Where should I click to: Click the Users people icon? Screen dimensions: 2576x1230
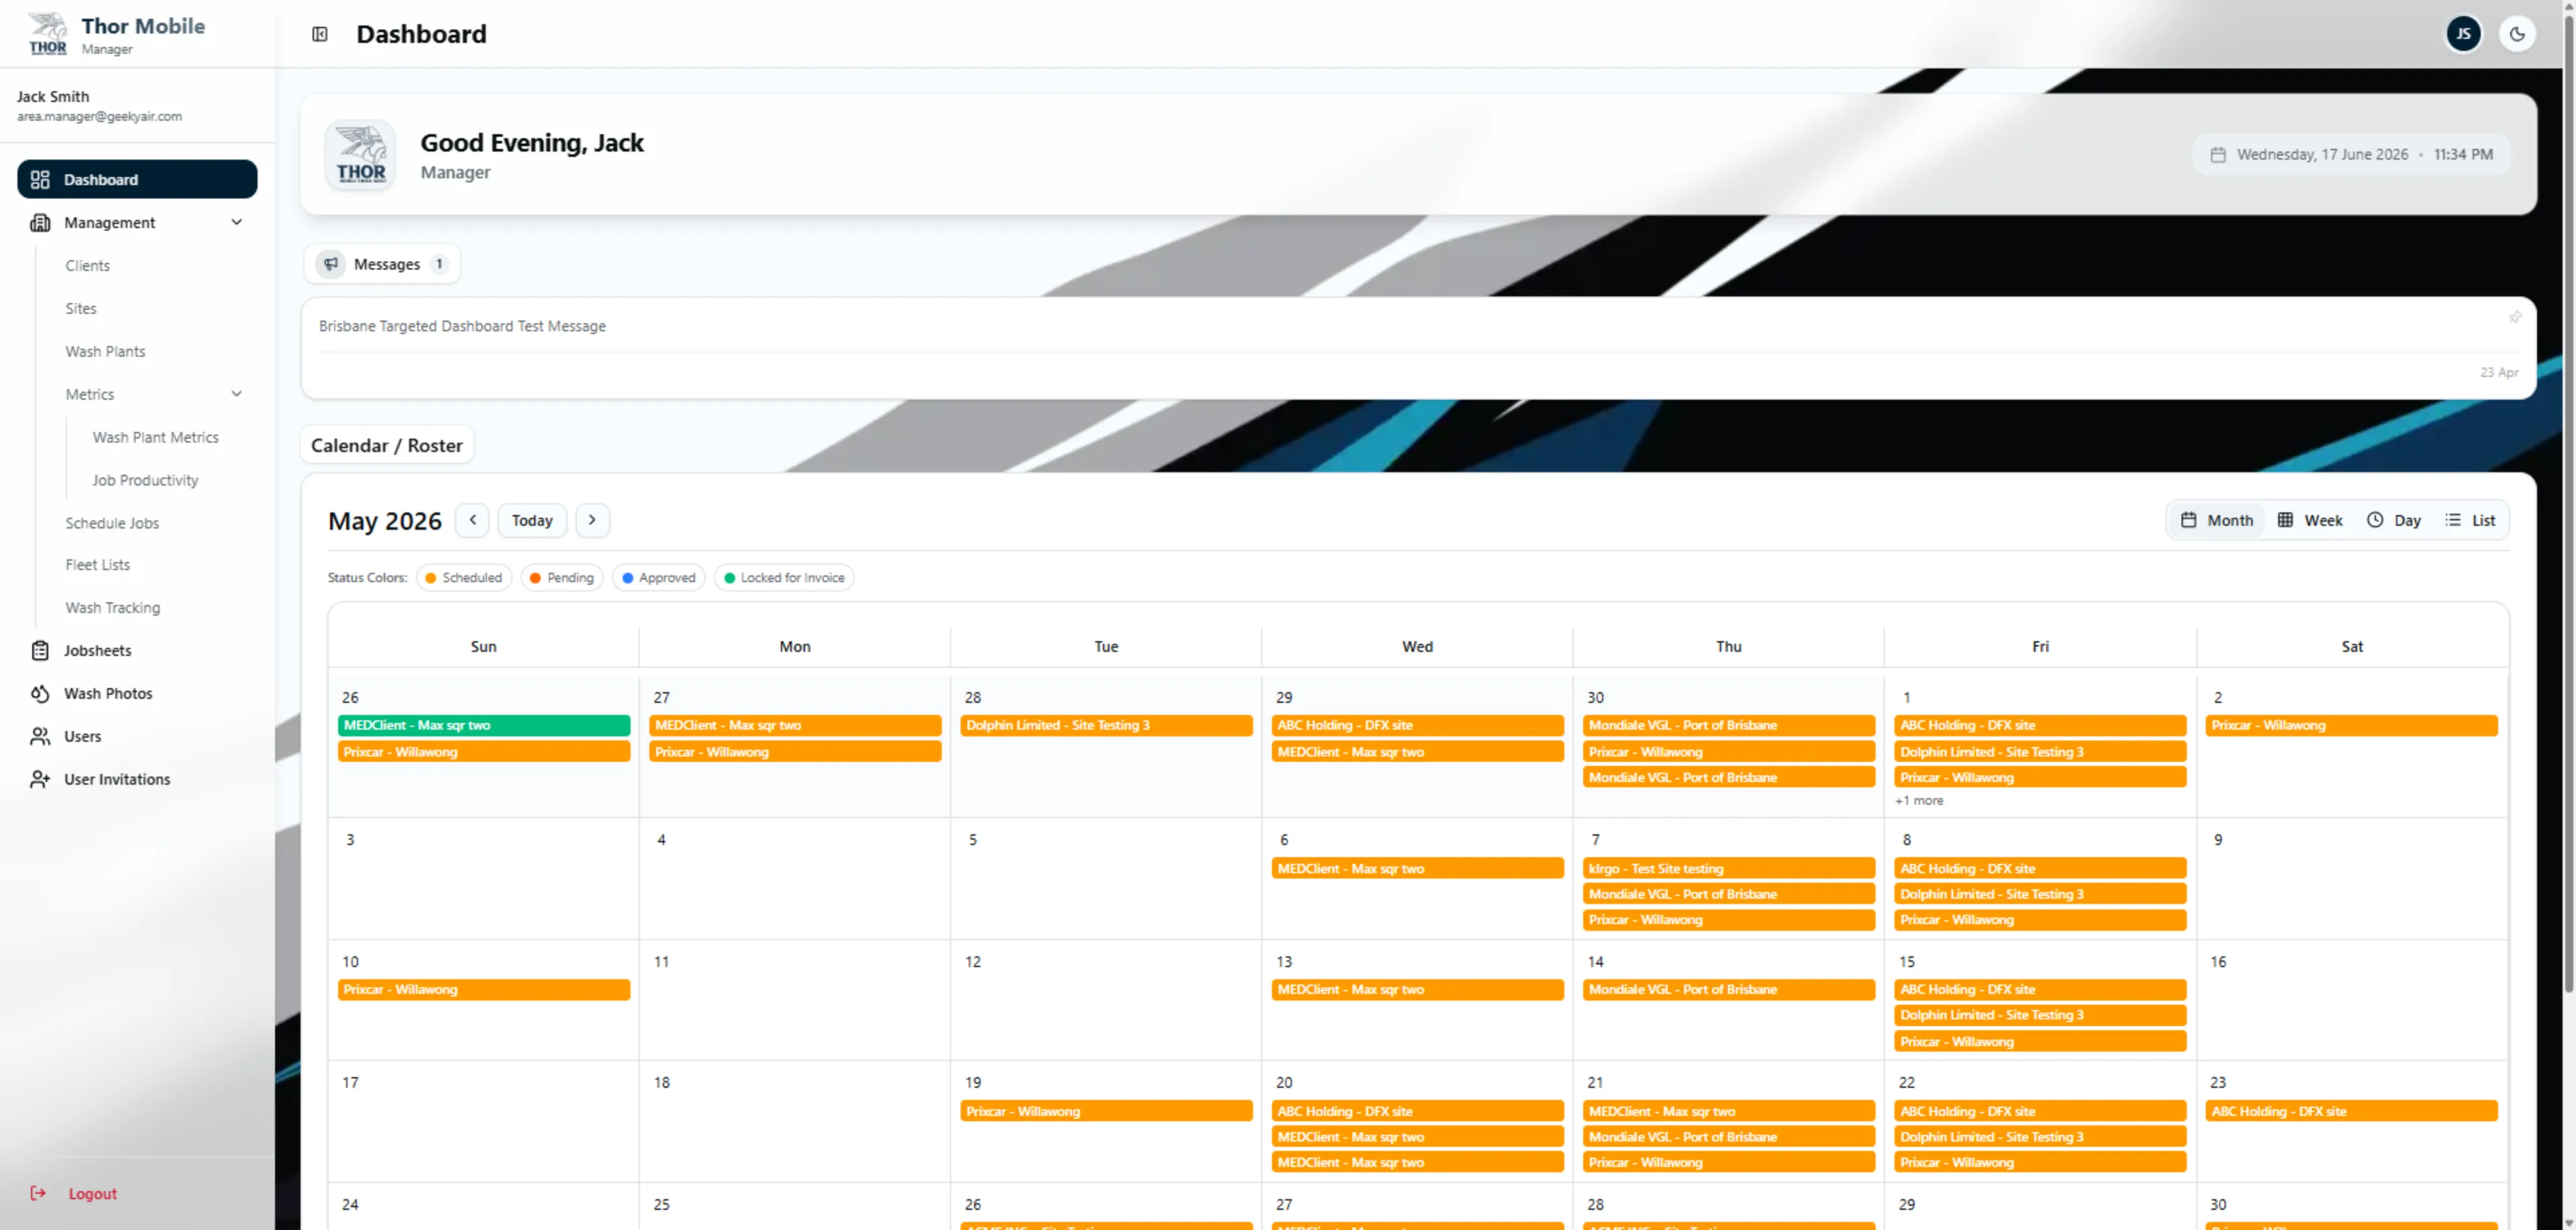[40, 736]
